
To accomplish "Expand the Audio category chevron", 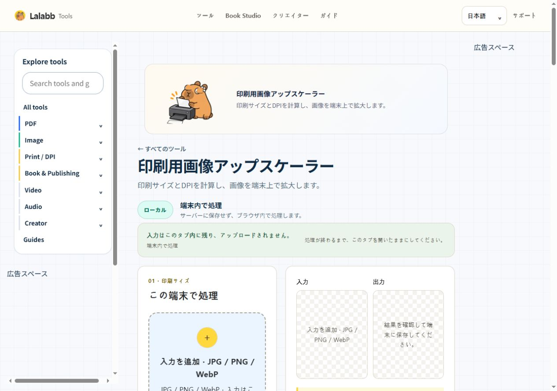I will tap(101, 209).
